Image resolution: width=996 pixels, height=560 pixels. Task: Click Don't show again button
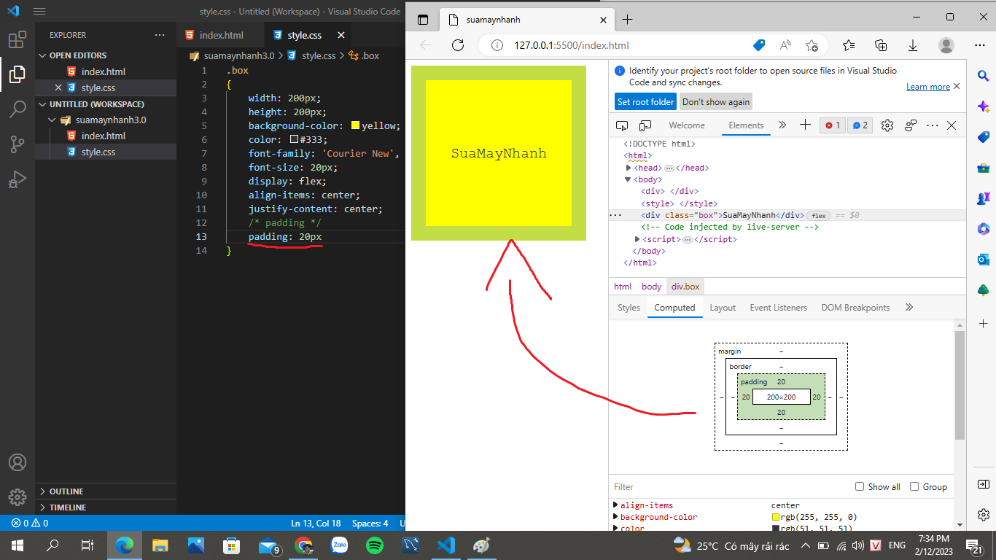click(715, 102)
